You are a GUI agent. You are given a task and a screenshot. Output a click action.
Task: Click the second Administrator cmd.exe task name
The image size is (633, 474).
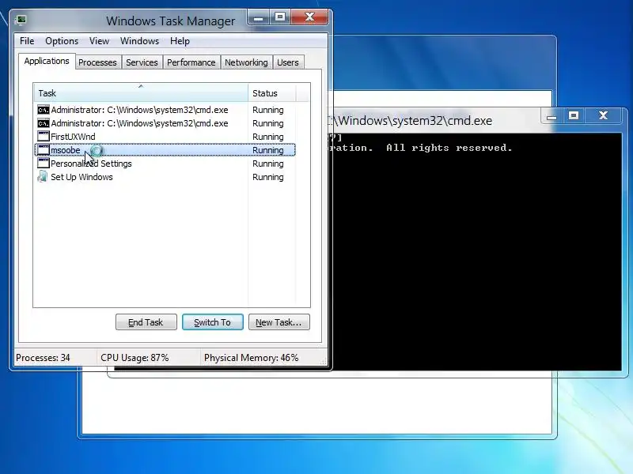[140, 123]
